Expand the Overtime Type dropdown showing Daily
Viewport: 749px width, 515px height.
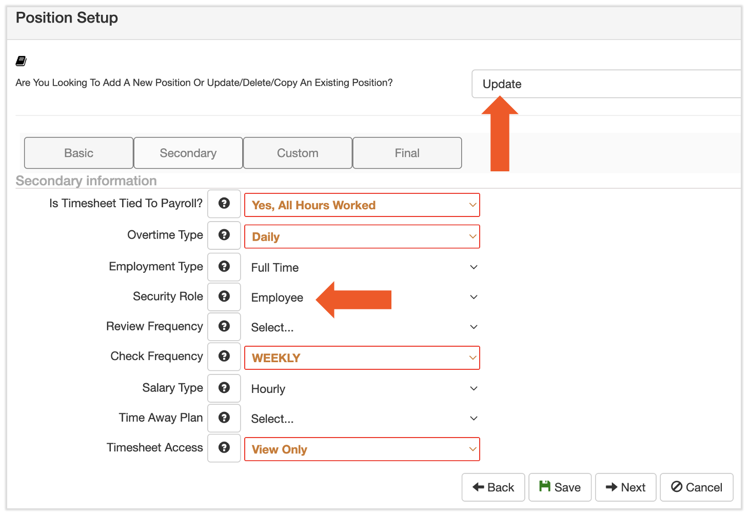(x=362, y=237)
